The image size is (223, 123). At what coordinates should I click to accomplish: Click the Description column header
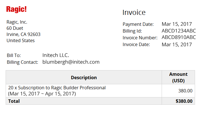coord(84,78)
